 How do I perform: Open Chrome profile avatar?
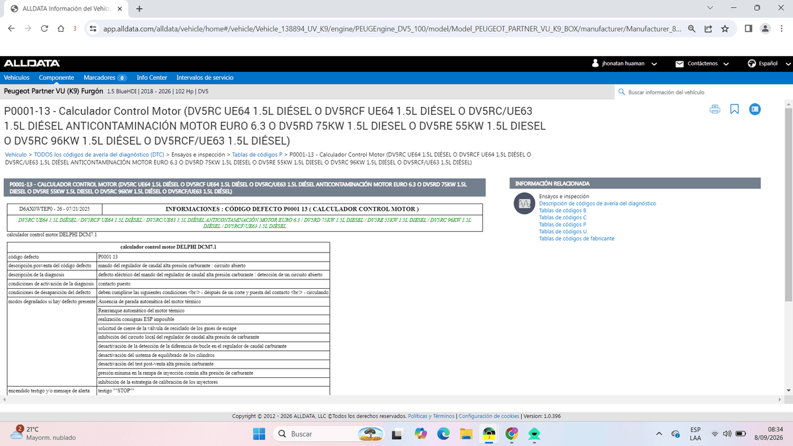click(x=765, y=28)
